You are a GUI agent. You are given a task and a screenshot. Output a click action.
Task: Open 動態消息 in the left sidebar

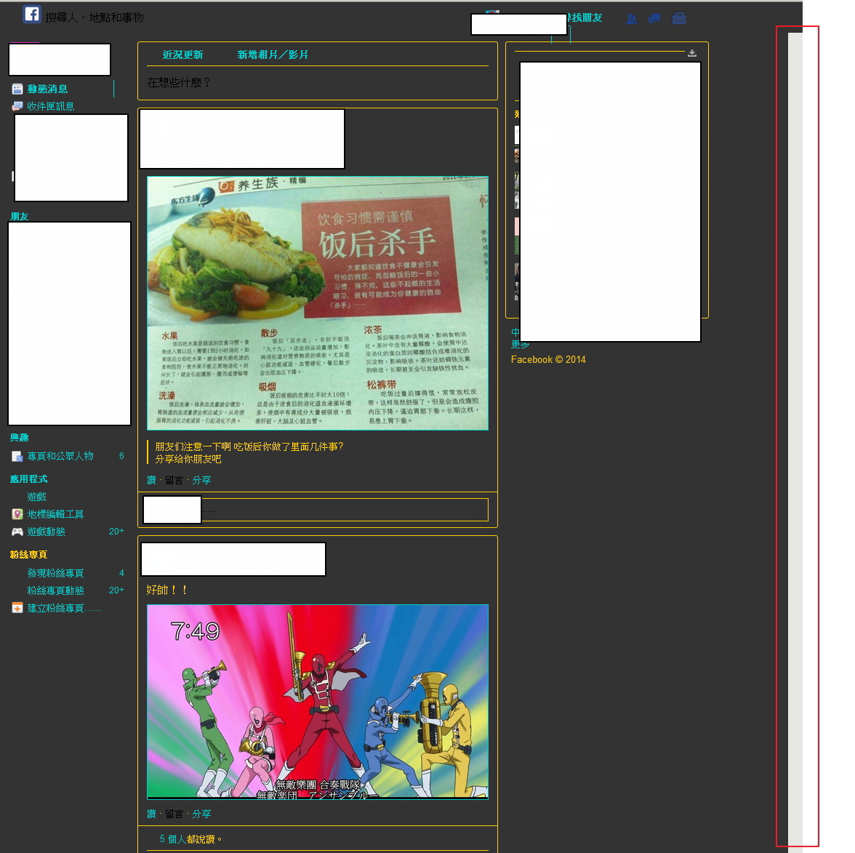point(47,89)
